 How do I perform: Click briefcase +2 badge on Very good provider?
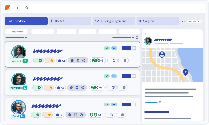(60, 88)
